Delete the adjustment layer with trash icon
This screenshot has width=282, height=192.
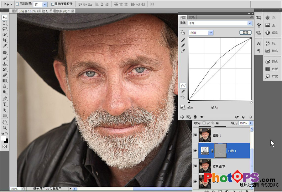point(250,117)
